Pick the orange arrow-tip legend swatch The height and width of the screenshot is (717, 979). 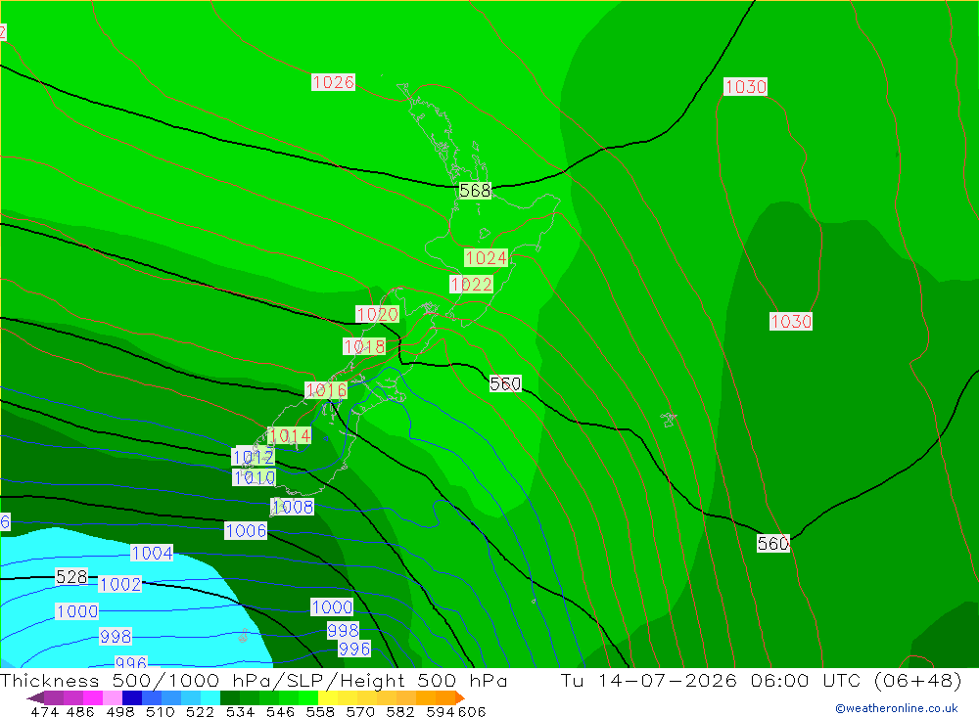click(459, 697)
